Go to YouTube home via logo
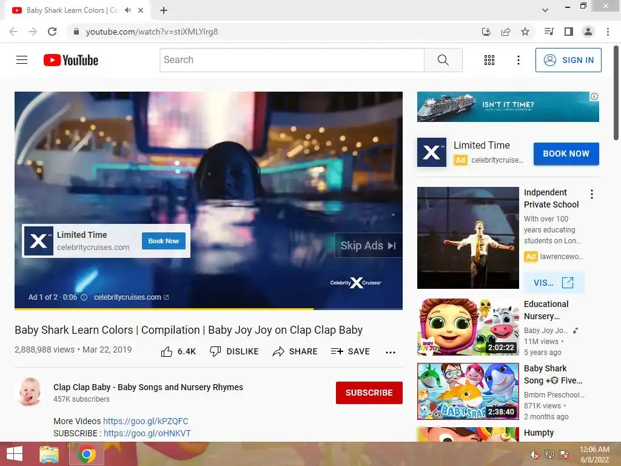 point(71,60)
